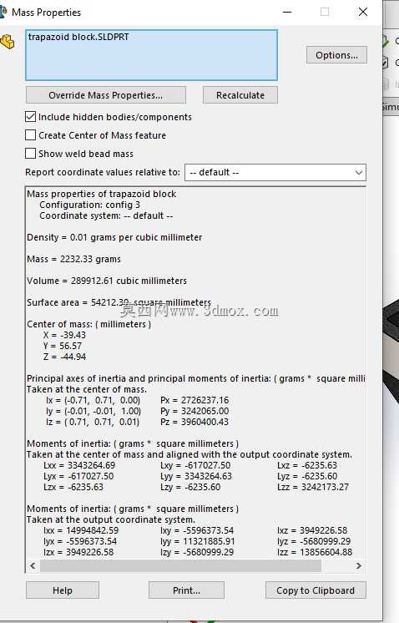Image resolution: width=399 pixels, height=623 pixels.
Task: Click the Help button
Action: (x=63, y=590)
